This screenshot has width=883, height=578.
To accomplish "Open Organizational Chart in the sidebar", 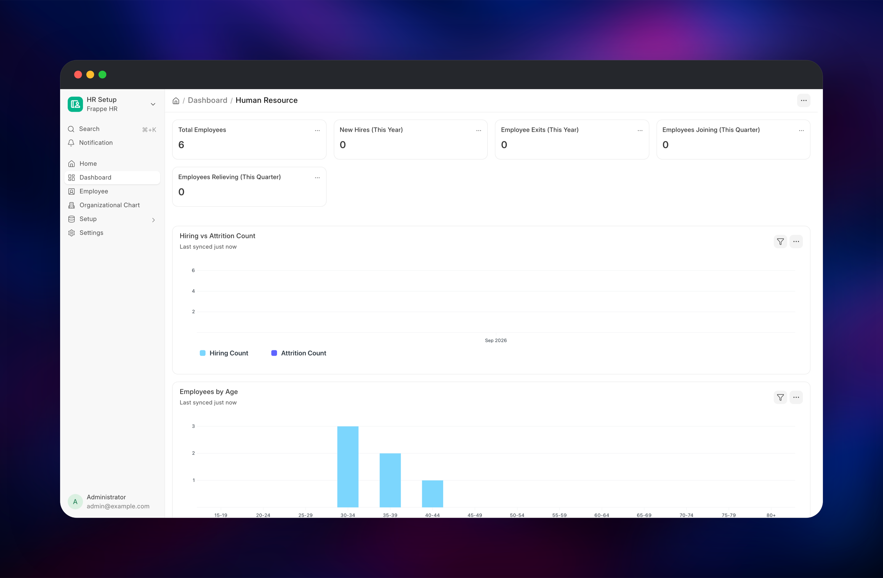I will pyautogui.click(x=112, y=205).
